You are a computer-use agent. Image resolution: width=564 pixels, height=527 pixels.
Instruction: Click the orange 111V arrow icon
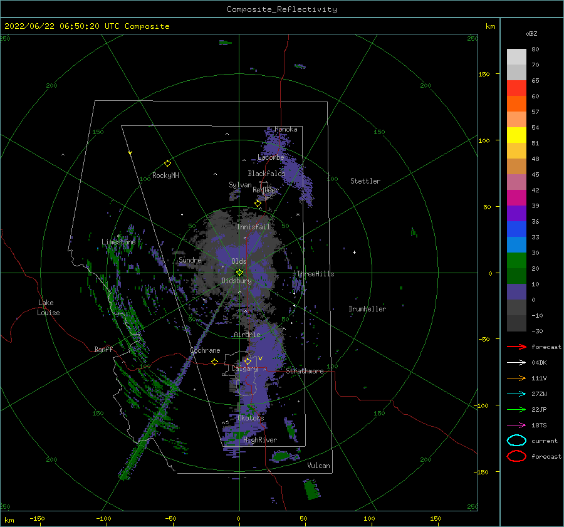point(516,378)
